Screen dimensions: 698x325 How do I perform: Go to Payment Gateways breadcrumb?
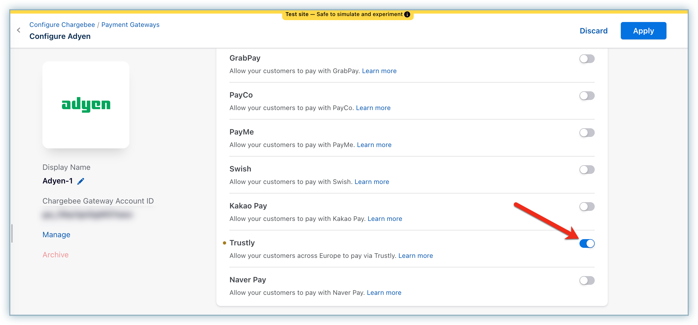click(x=130, y=25)
